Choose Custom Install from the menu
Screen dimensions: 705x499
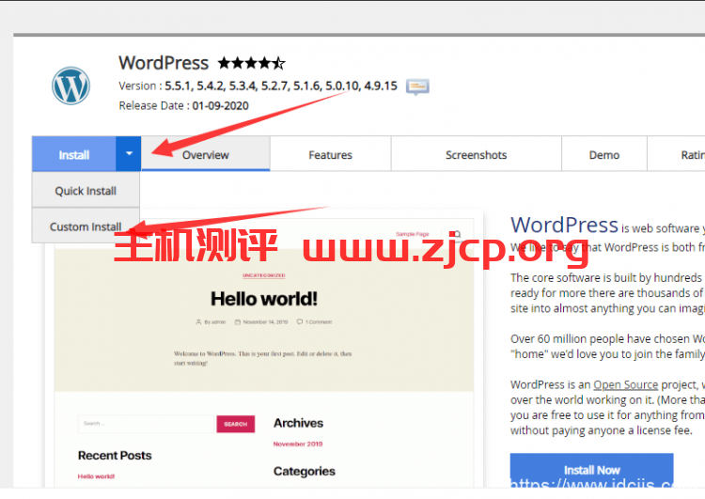(x=86, y=226)
